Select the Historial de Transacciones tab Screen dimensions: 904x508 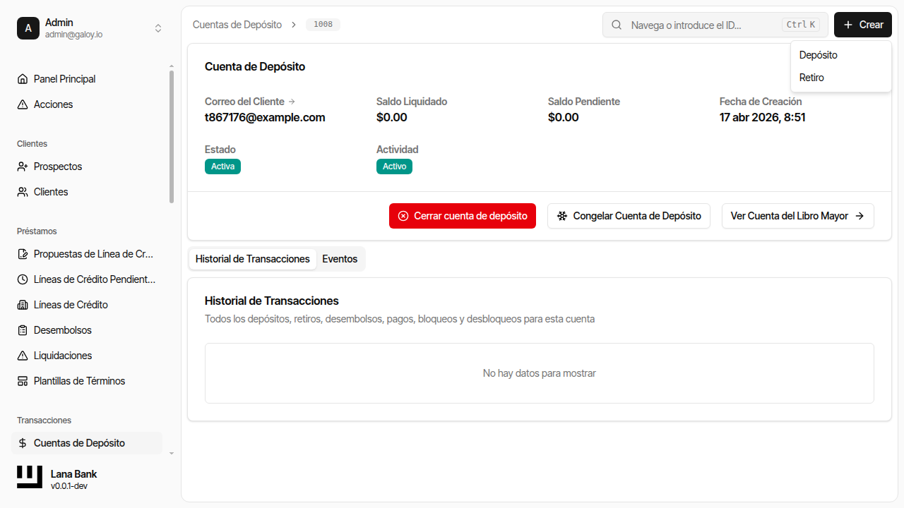coord(253,259)
